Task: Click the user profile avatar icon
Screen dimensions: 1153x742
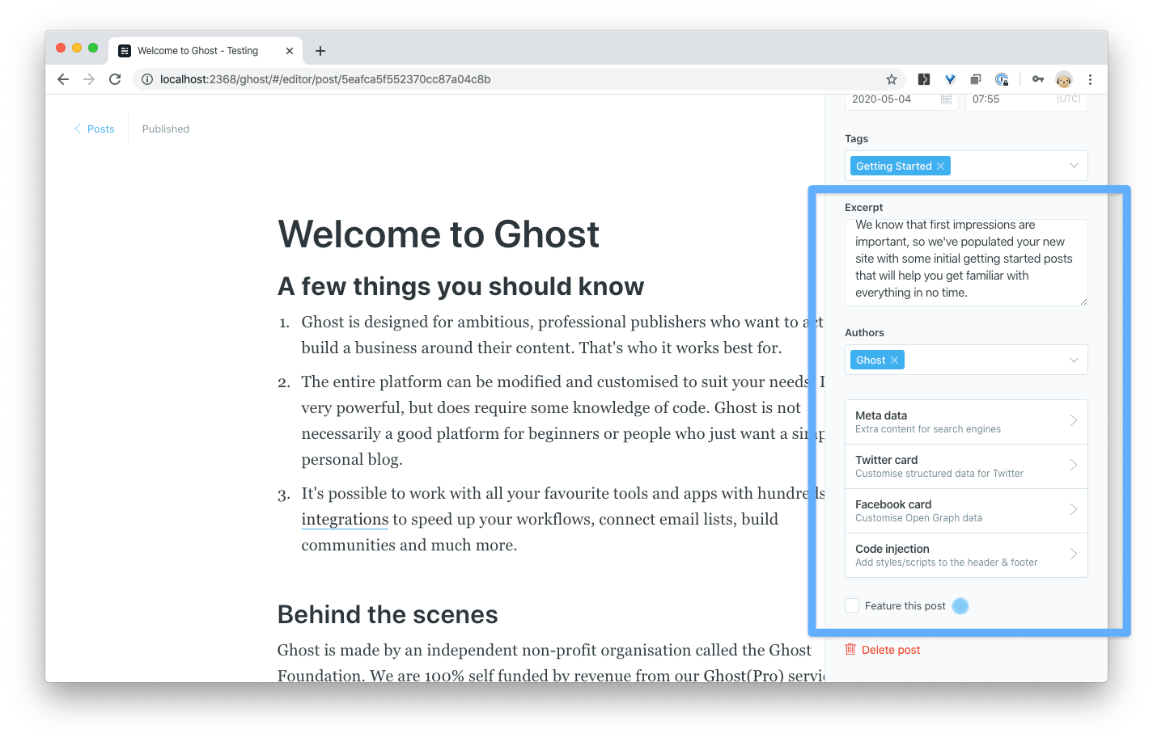Action: pyautogui.click(x=1063, y=79)
